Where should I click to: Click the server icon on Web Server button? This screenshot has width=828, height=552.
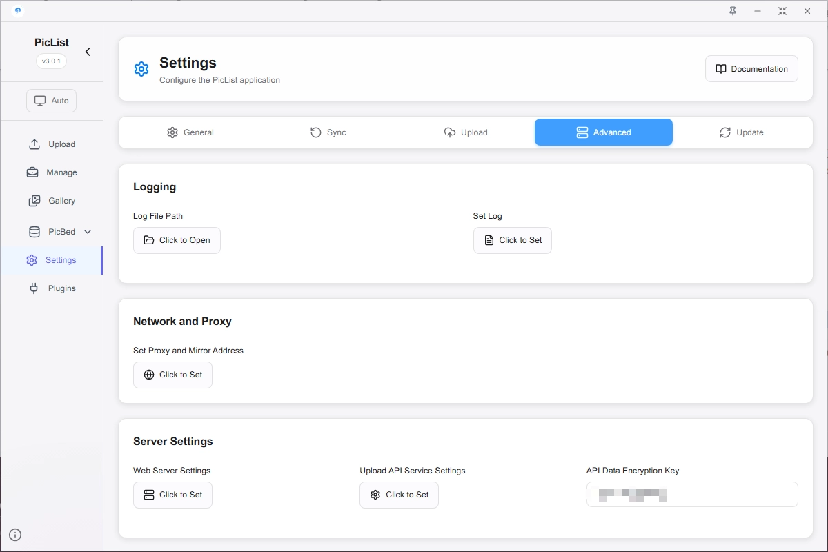click(149, 495)
